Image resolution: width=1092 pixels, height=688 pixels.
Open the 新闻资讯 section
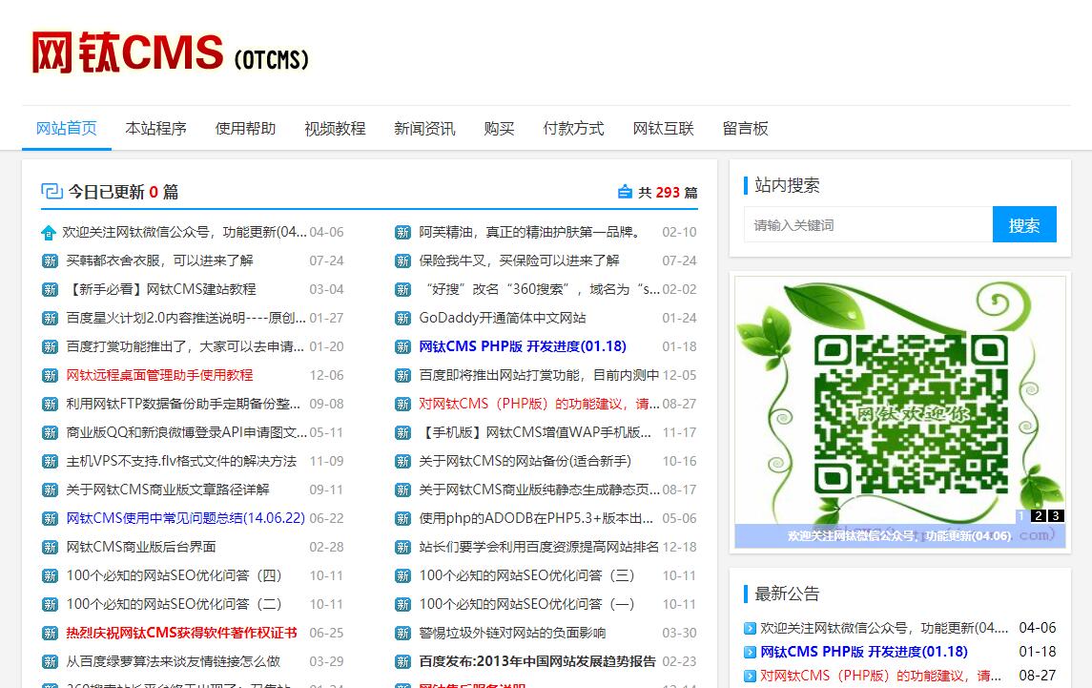coord(424,128)
